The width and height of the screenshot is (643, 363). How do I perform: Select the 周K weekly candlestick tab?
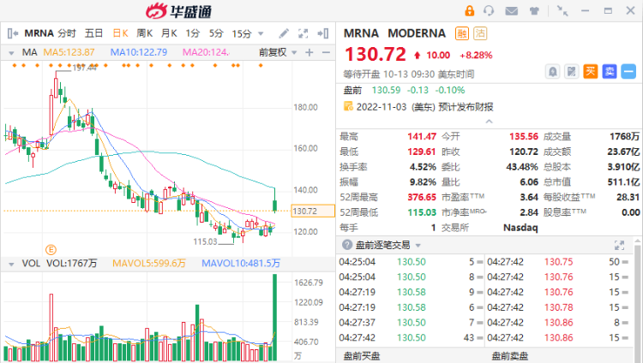[x=145, y=33]
